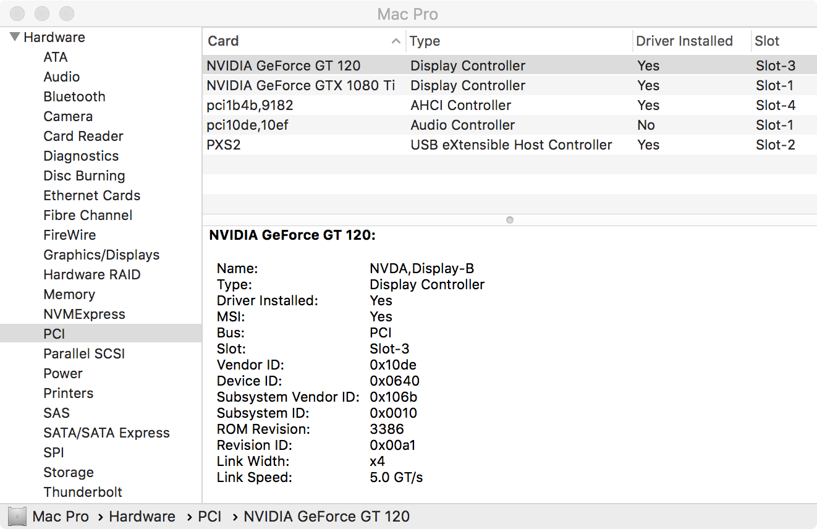The height and width of the screenshot is (529, 817).
Task: Select Ethernet Cards in sidebar
Action: coord(92,195)
